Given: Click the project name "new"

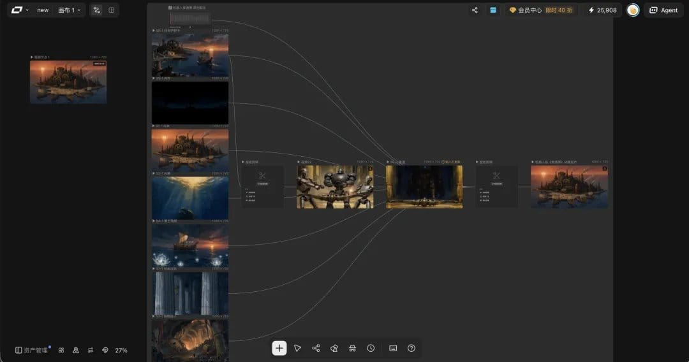Looking at the screenshot, I should pyautogui.click(x=43, y=10).
